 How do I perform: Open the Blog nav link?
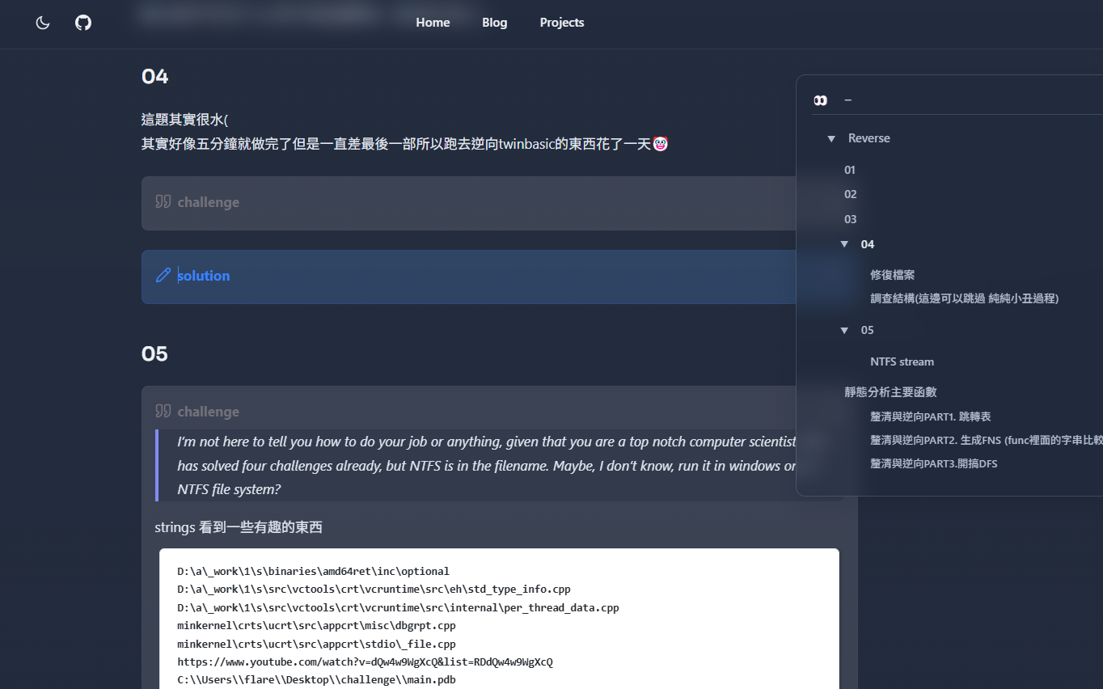point(495,23)
